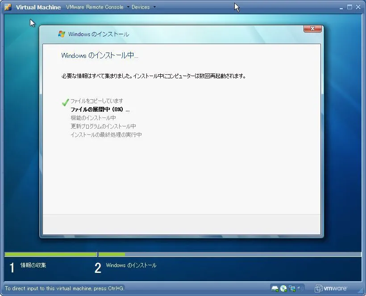Click the VMware logo in status bar
Image resolution: width=366 pixels, height=296 pixels.
[331, 288]
